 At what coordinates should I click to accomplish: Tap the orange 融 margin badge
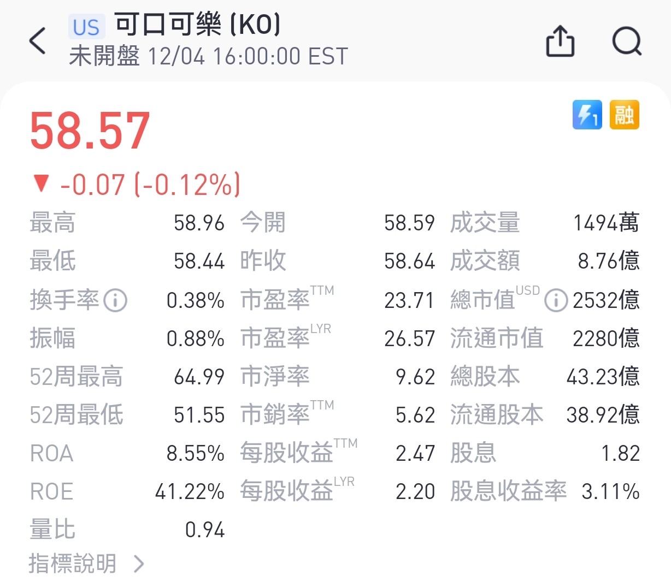click(x=624, y=115)
